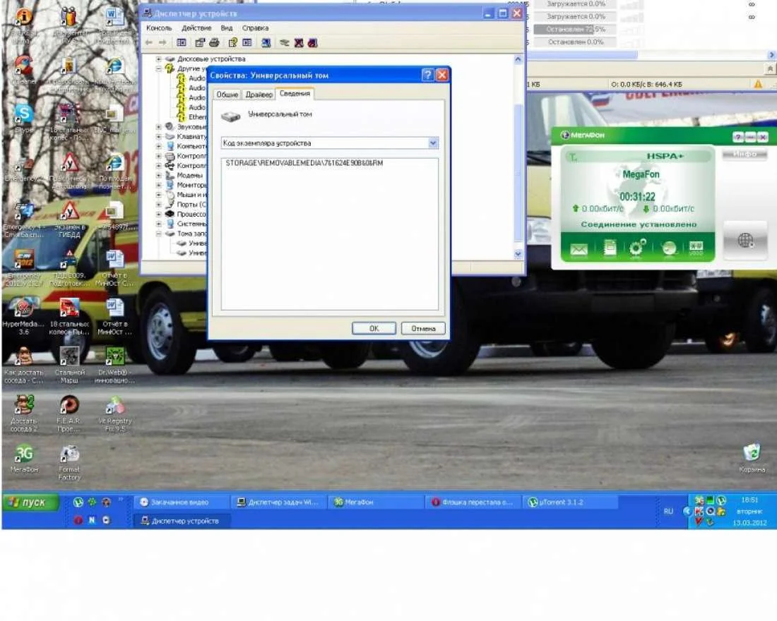Viewport: 777px width, 621px height.
Task: Click the Остановлен 72.5% progress bar
Action: coord(575,29)
